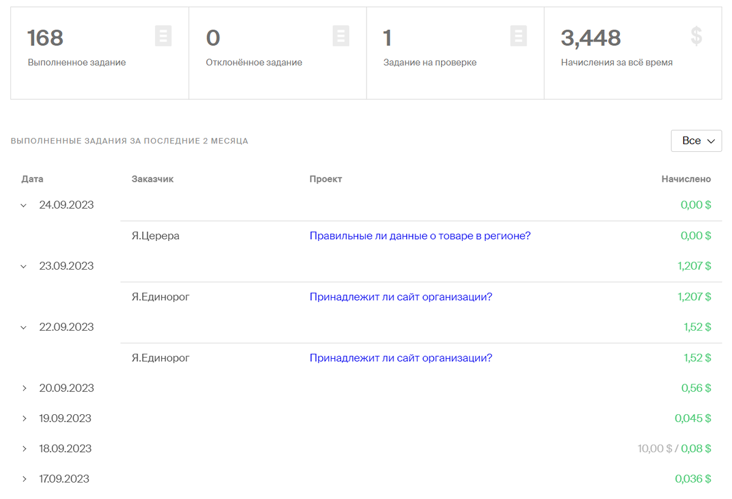Click the collapse arrow icon beside 22.09.2023

24,327
